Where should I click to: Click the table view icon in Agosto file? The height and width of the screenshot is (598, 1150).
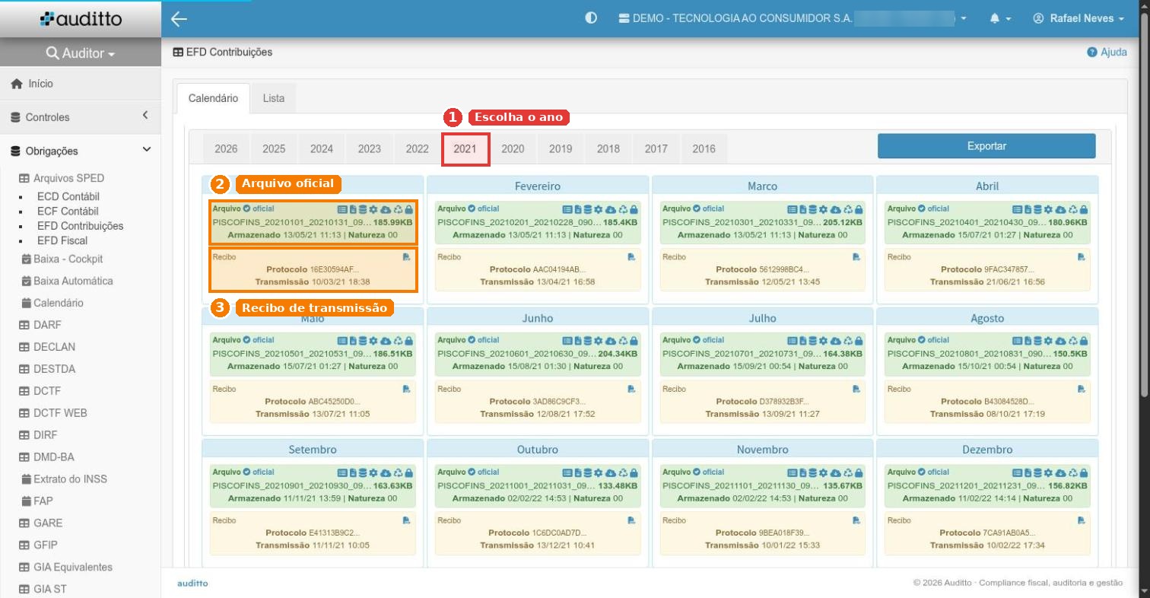pos(1018,340)
